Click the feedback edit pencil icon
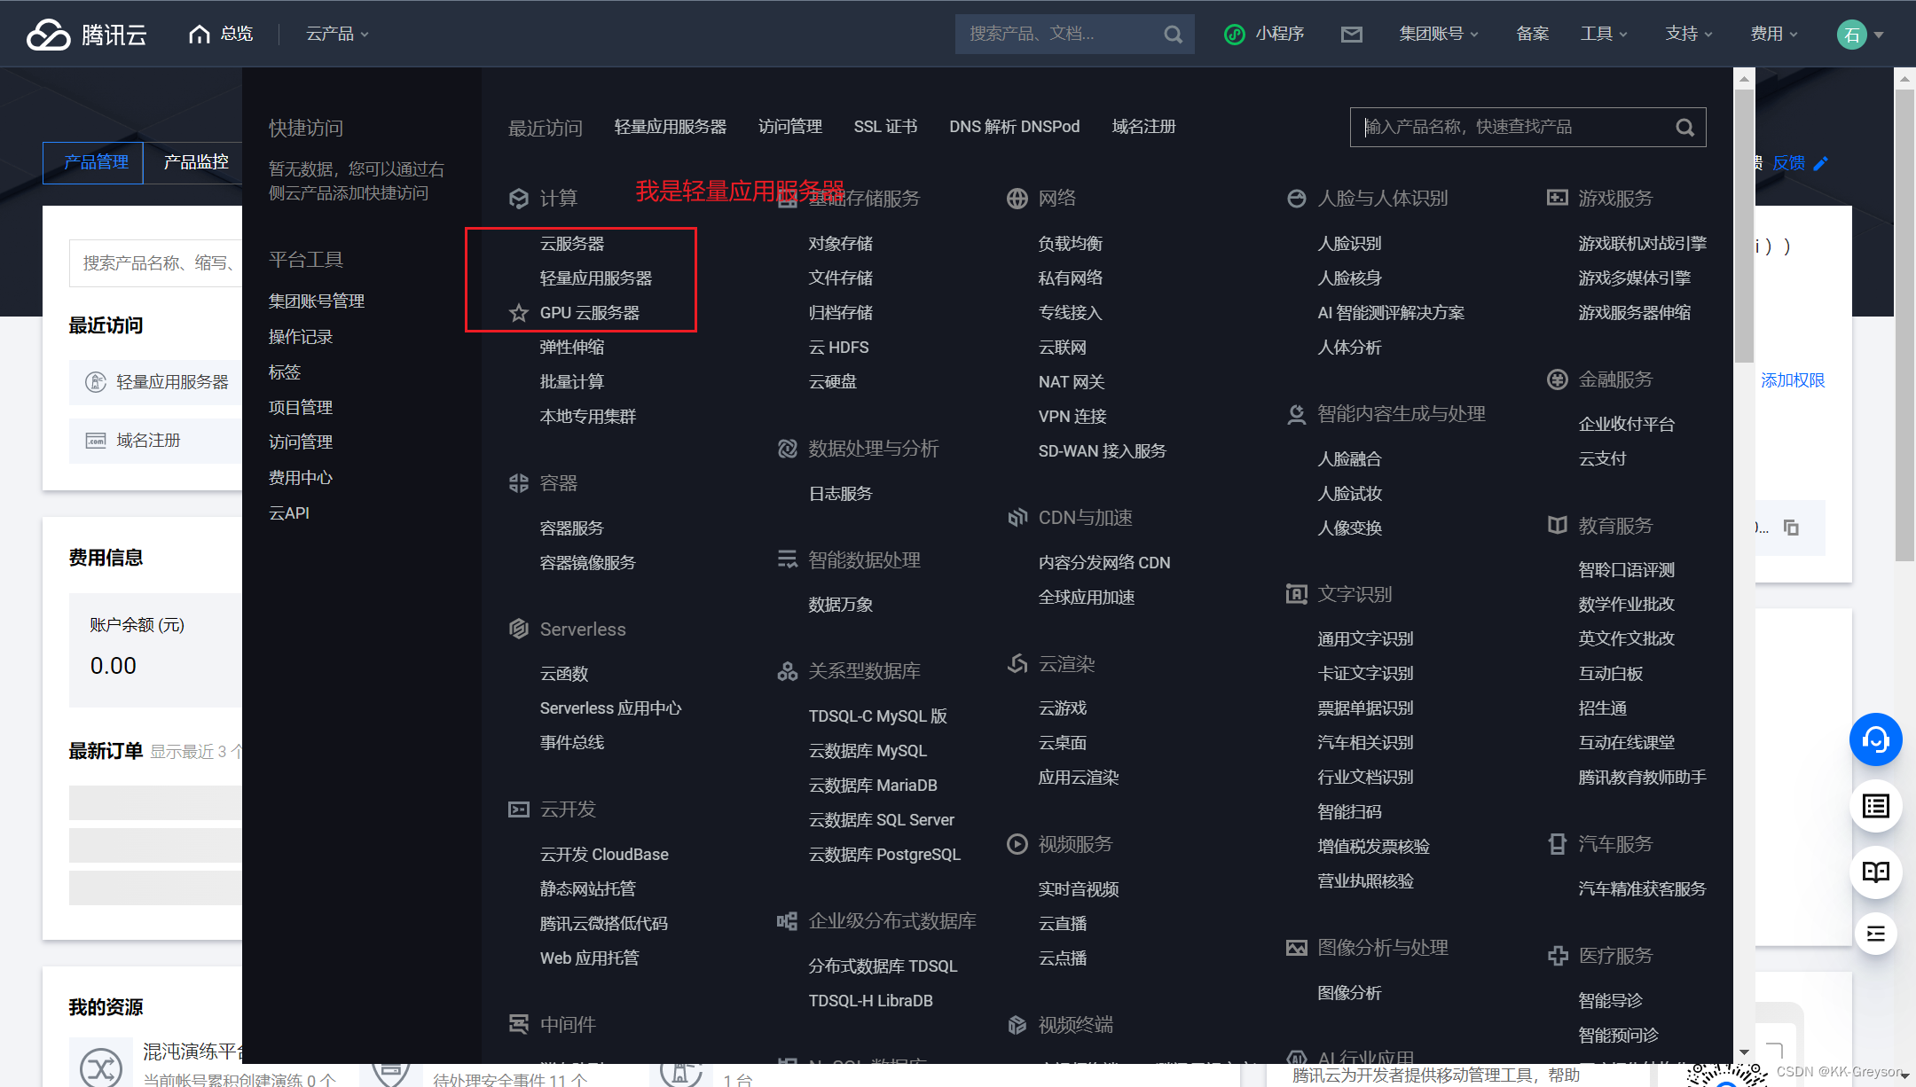Viewport: 1916px width, 1087px height. click(1820, 163)
